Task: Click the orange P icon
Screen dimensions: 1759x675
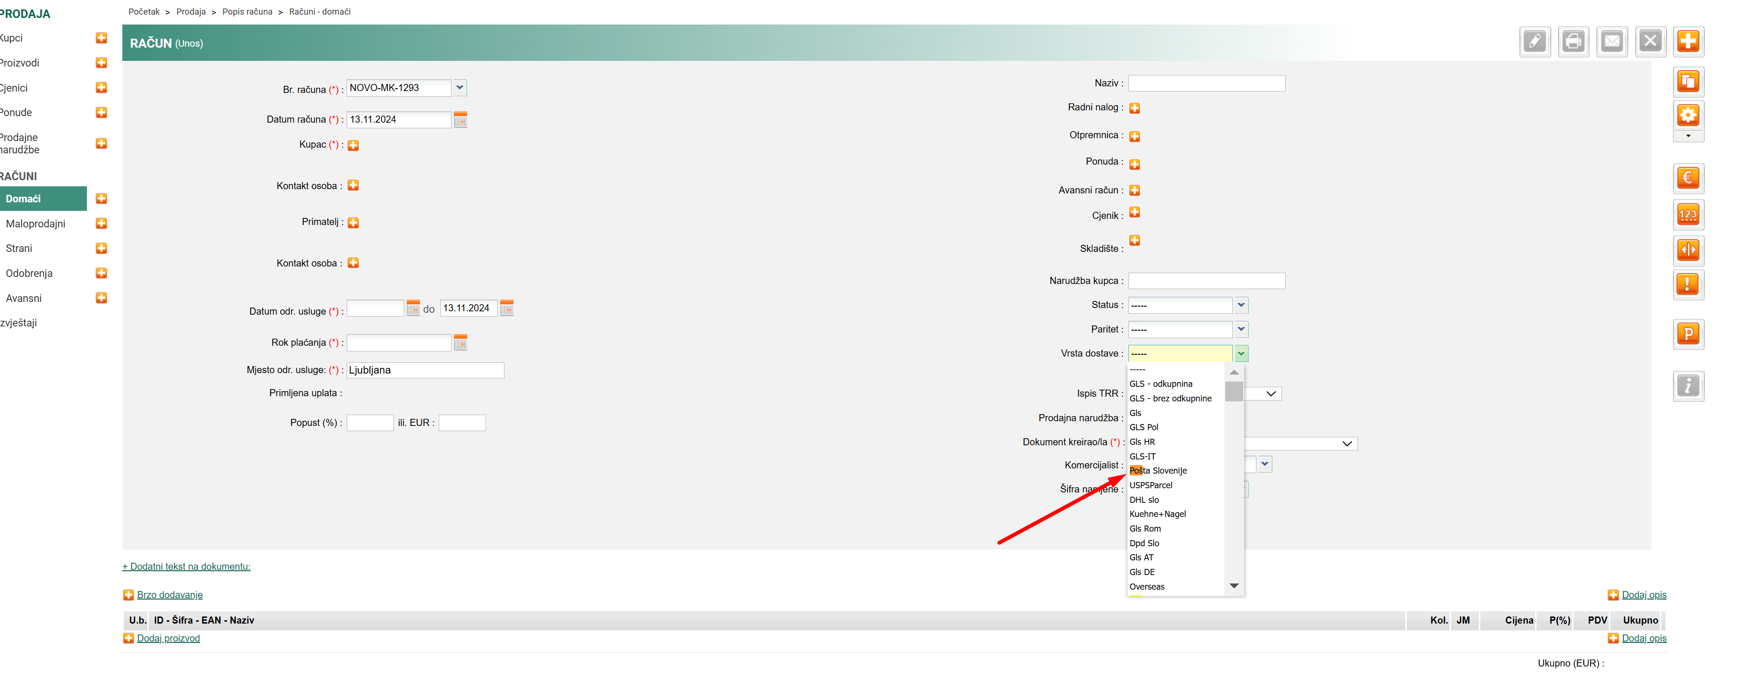Action: point(1688,334)
